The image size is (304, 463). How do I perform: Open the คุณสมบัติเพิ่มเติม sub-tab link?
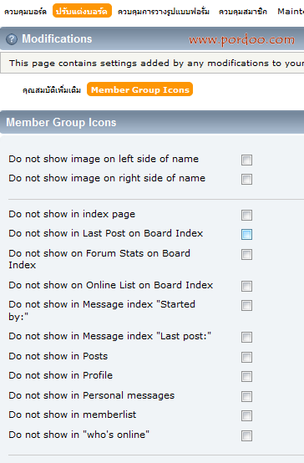click(x=52, y=89)
